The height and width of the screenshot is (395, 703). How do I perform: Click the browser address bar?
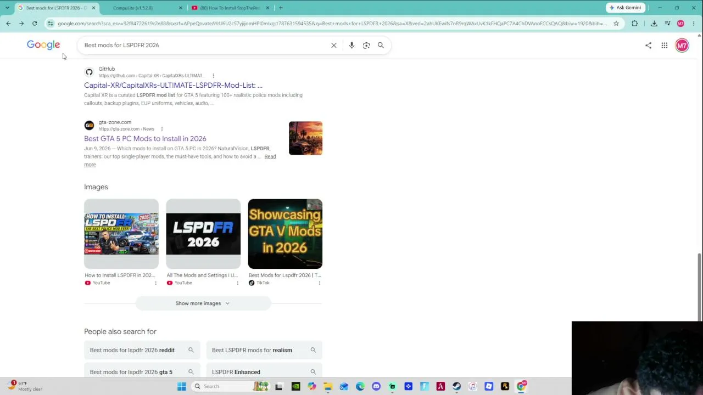pyautogui.click(x=332, y=24)
